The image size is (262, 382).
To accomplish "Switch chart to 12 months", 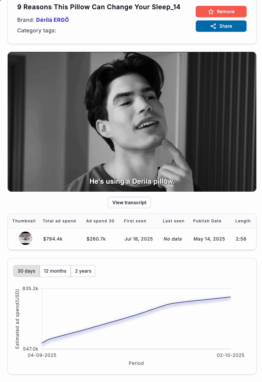I will point(55,271).
